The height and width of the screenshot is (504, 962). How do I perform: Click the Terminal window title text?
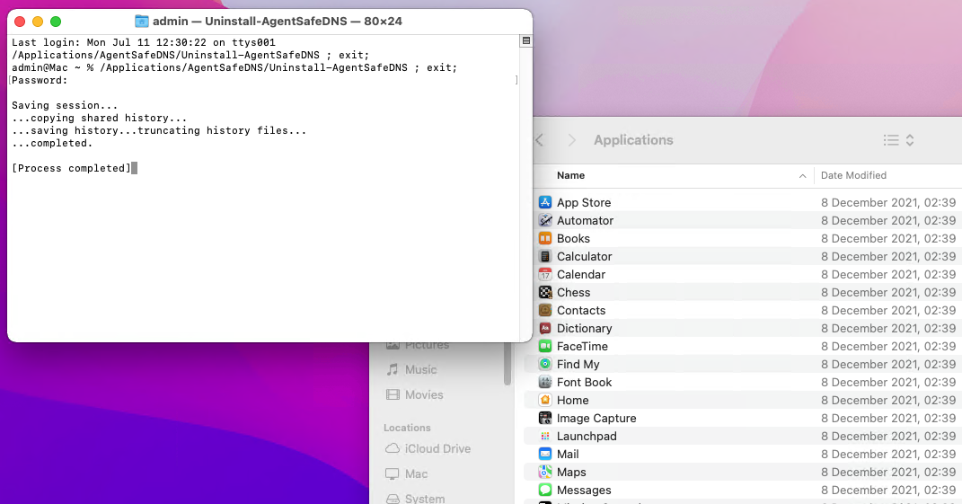278,21
